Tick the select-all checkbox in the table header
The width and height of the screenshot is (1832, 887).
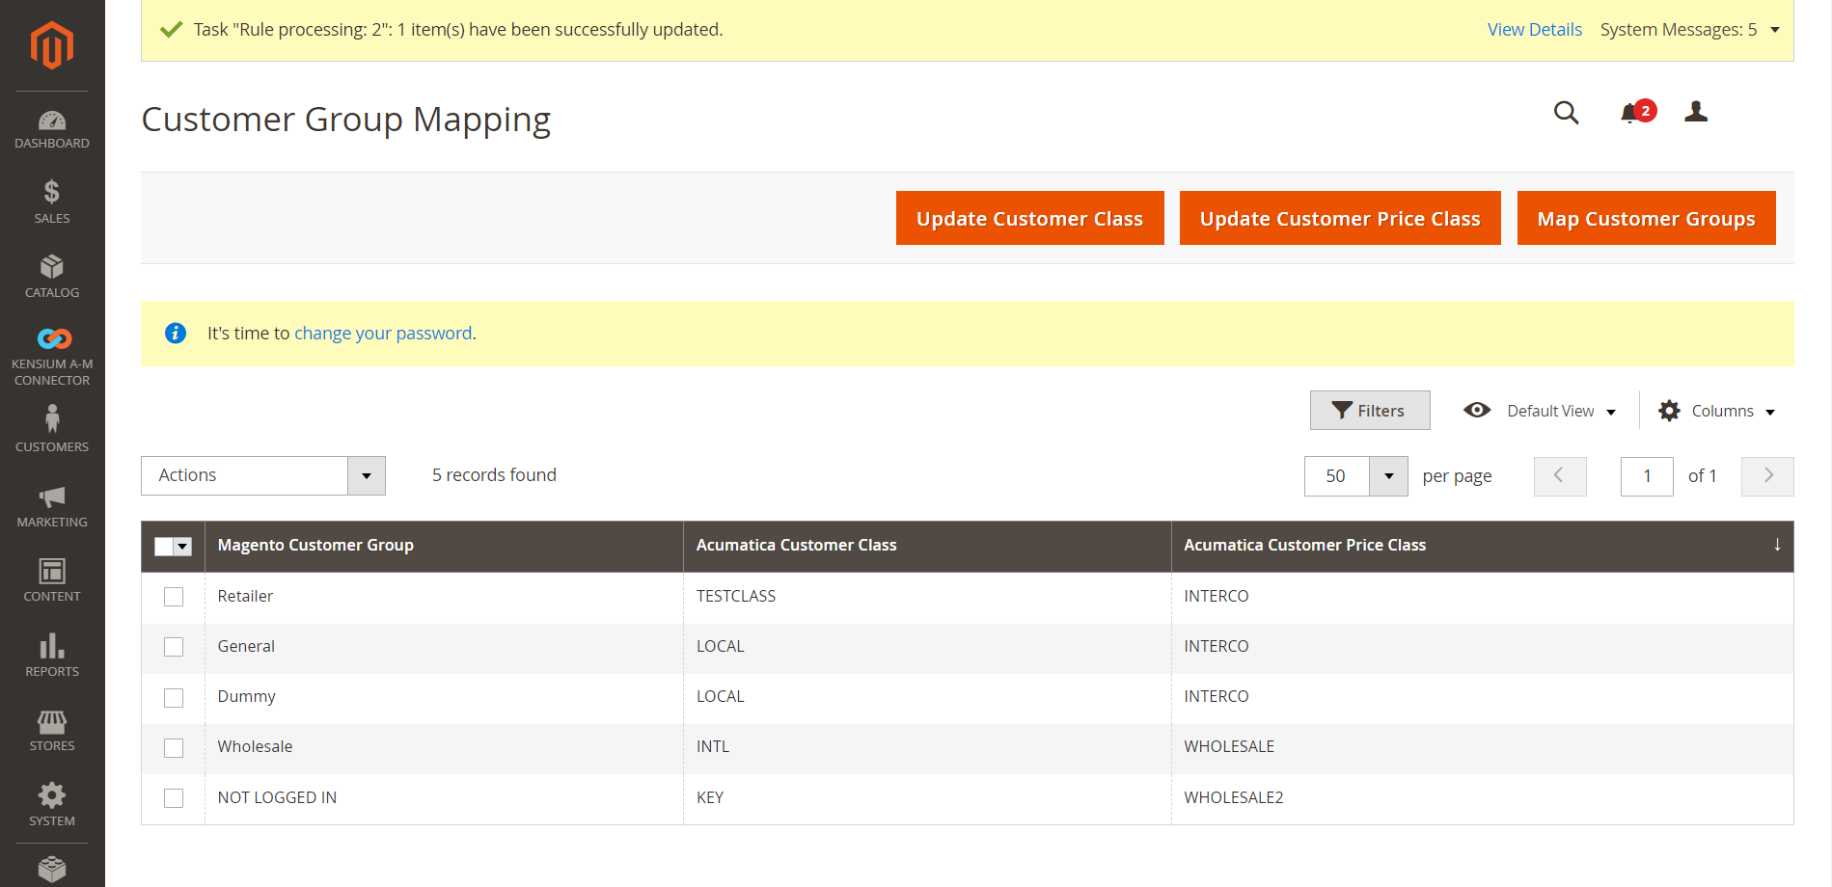pos(165,547)
